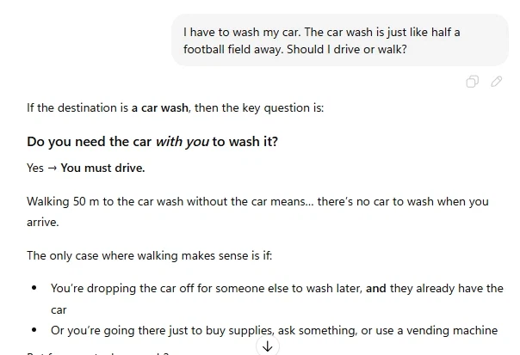Edit the user message with pencil icon
This screenshot has height=355, width=520.
click(x=497, y=82)
